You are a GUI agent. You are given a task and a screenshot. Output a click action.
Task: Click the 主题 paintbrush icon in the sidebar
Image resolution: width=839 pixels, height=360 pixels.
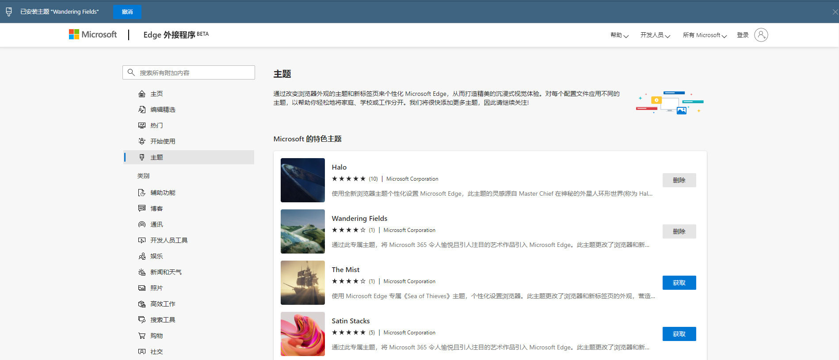[x=142, y=157]
